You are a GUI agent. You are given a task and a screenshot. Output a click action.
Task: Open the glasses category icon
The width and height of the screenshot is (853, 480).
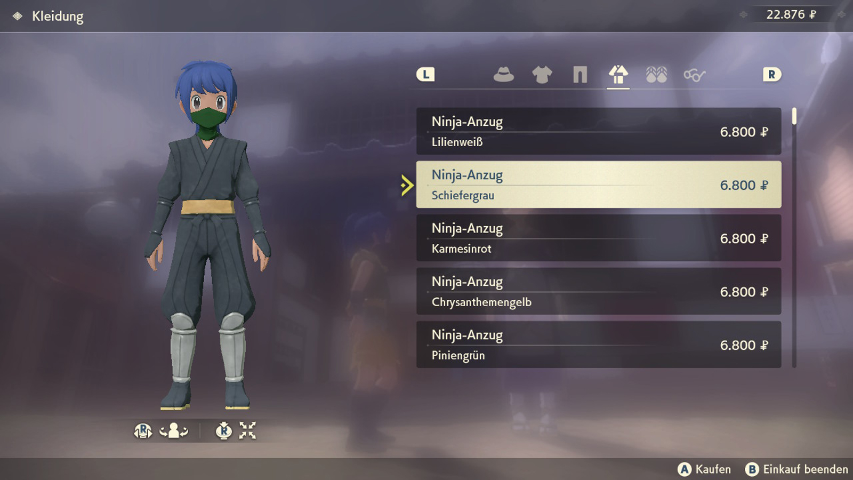click(x=694, y=75)
